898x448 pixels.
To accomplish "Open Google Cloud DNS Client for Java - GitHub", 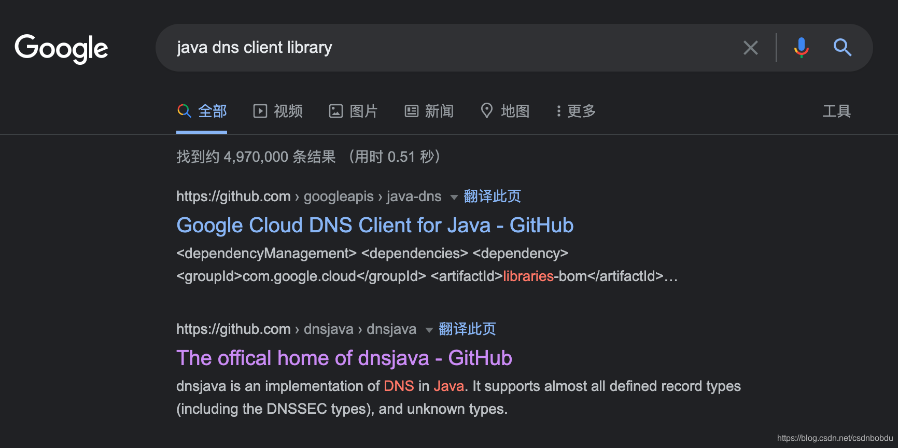I will (x=375, y=225).
